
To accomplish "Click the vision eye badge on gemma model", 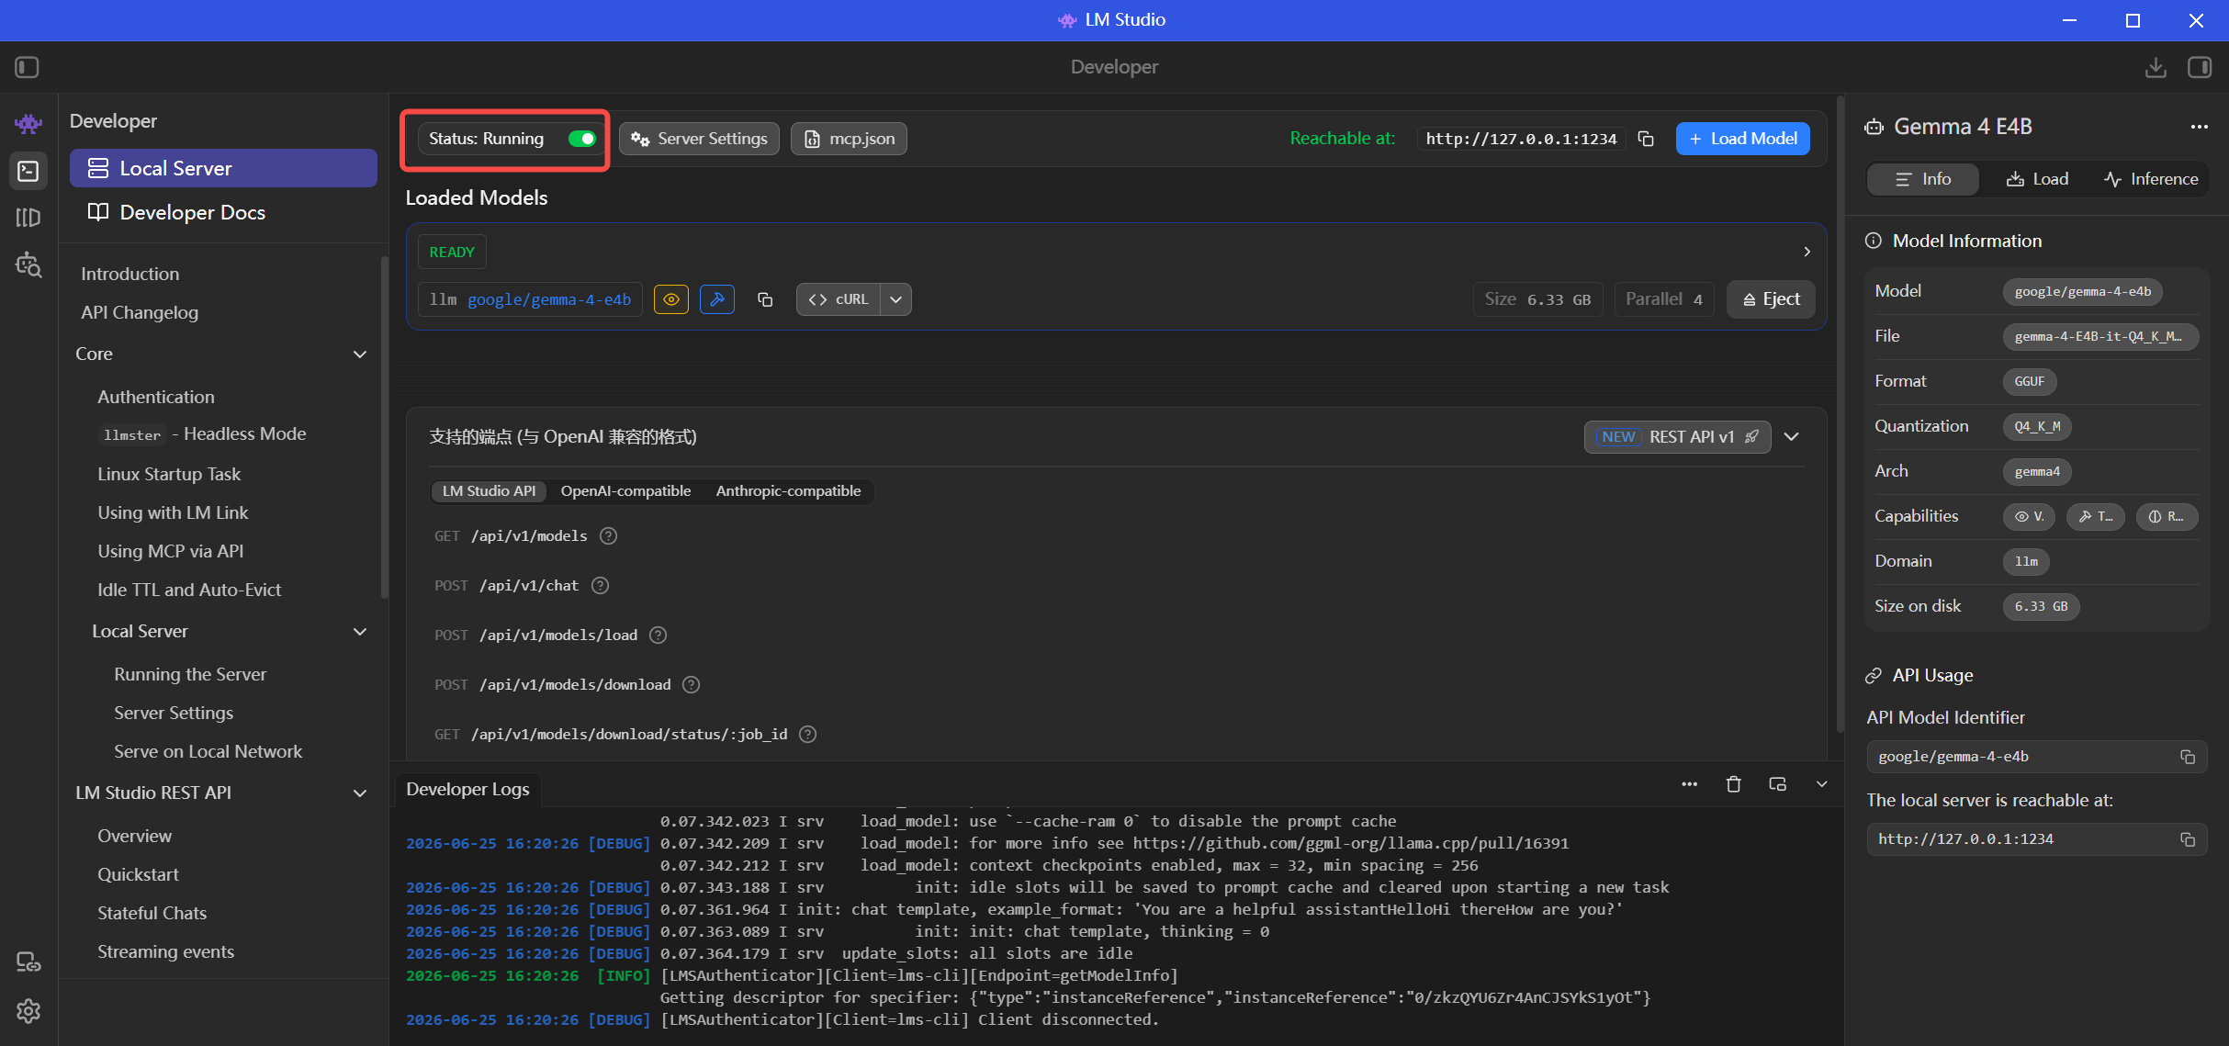I will coord(671,299).
